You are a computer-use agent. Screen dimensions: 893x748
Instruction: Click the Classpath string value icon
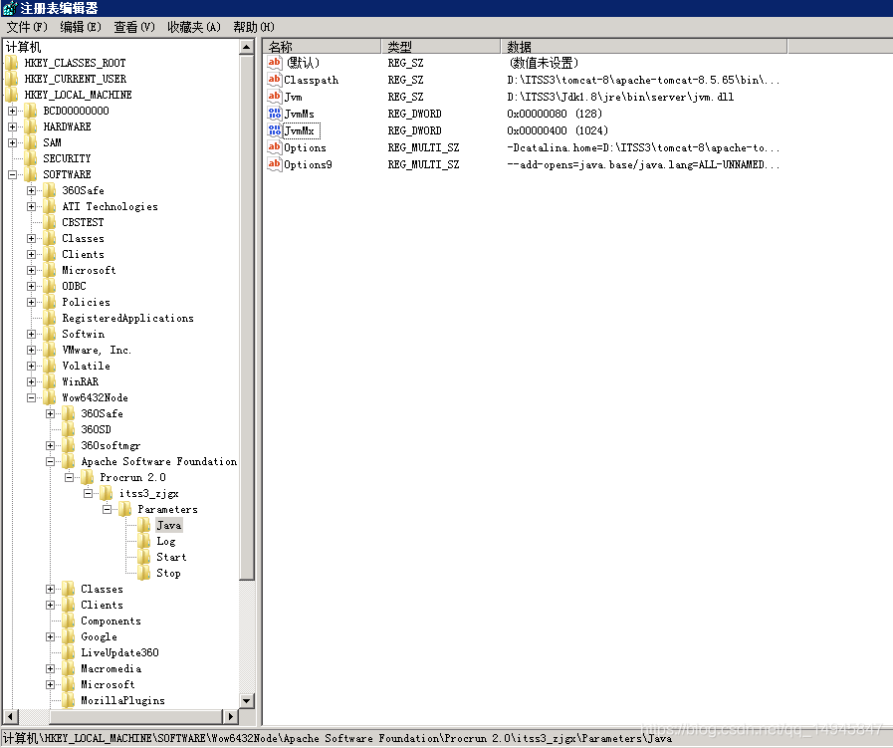click(275, 80)
